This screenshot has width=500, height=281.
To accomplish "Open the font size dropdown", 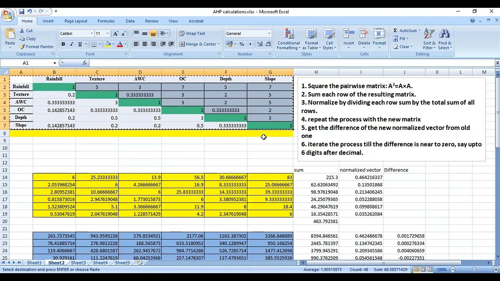I will pyautogui.click(x=107, y=34).
